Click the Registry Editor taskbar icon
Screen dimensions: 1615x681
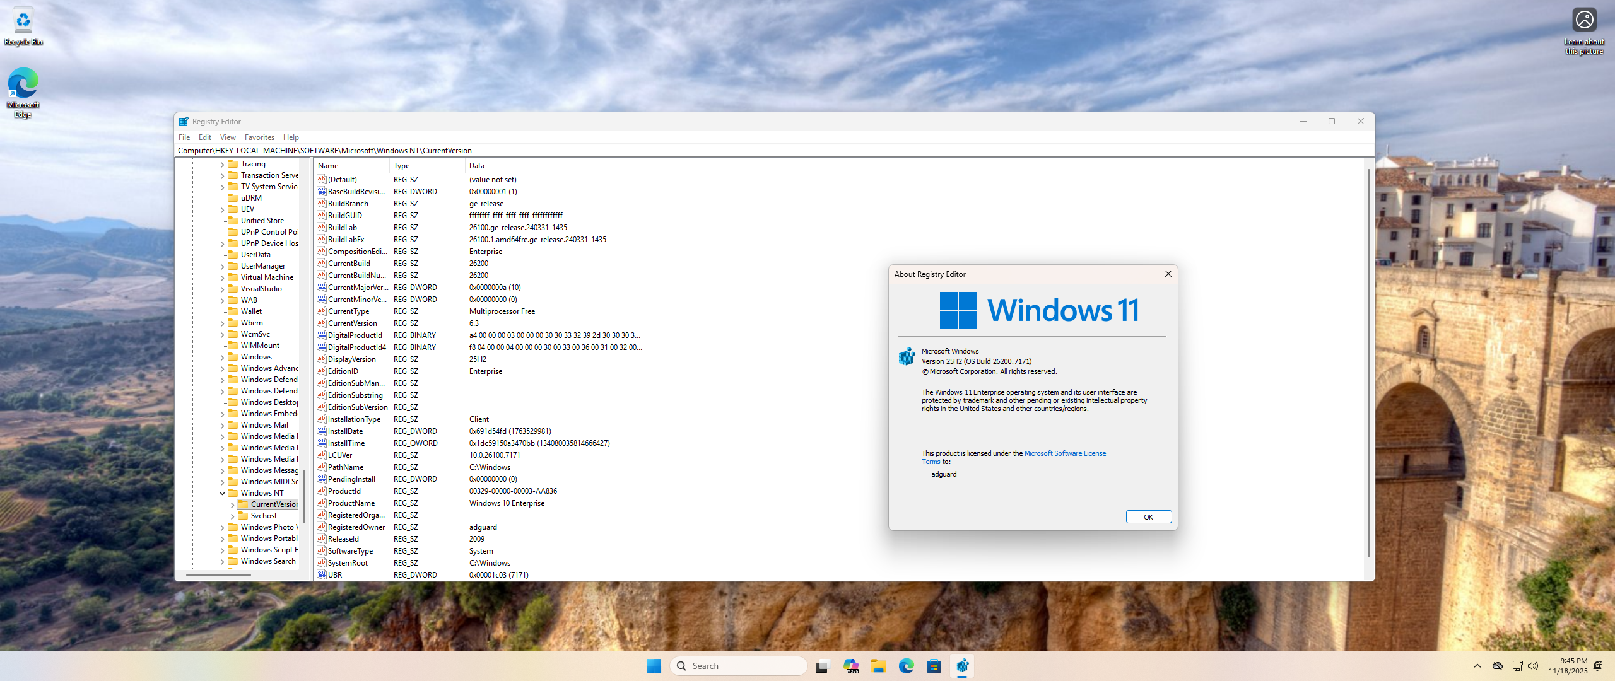[962, 666]
